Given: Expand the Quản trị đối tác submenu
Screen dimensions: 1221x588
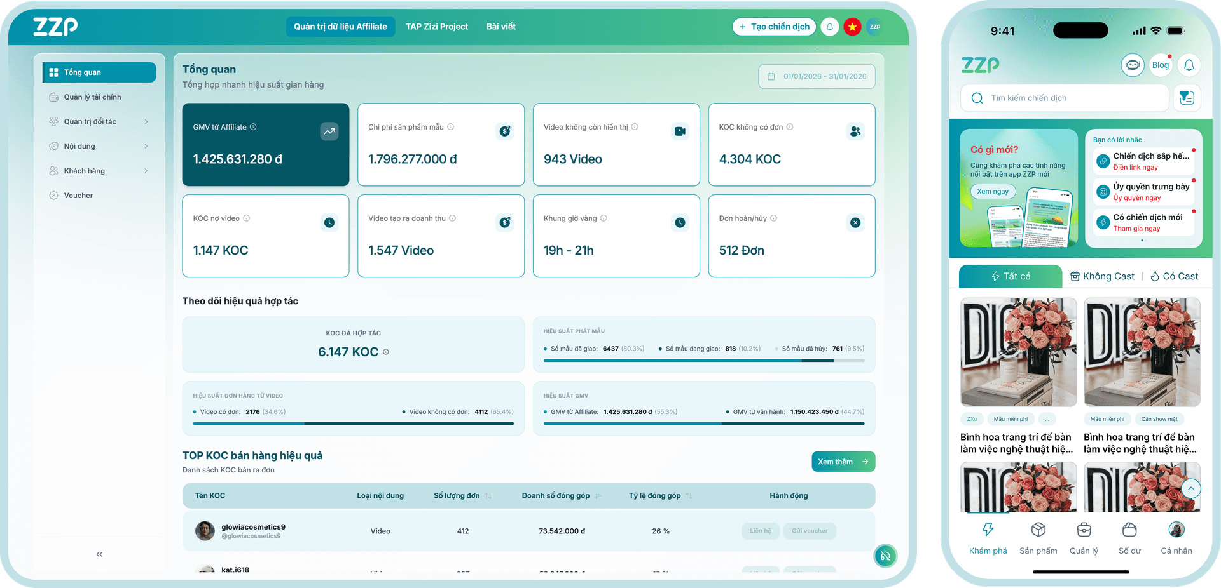Looking at the screenshot, I should [x=146, y=122].
